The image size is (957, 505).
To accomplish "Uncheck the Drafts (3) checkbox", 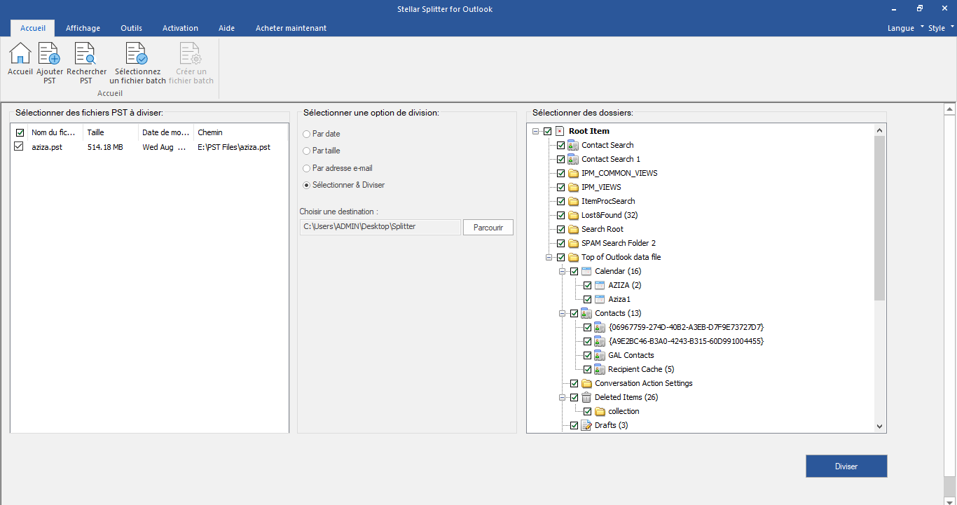I will pos(574,425).
